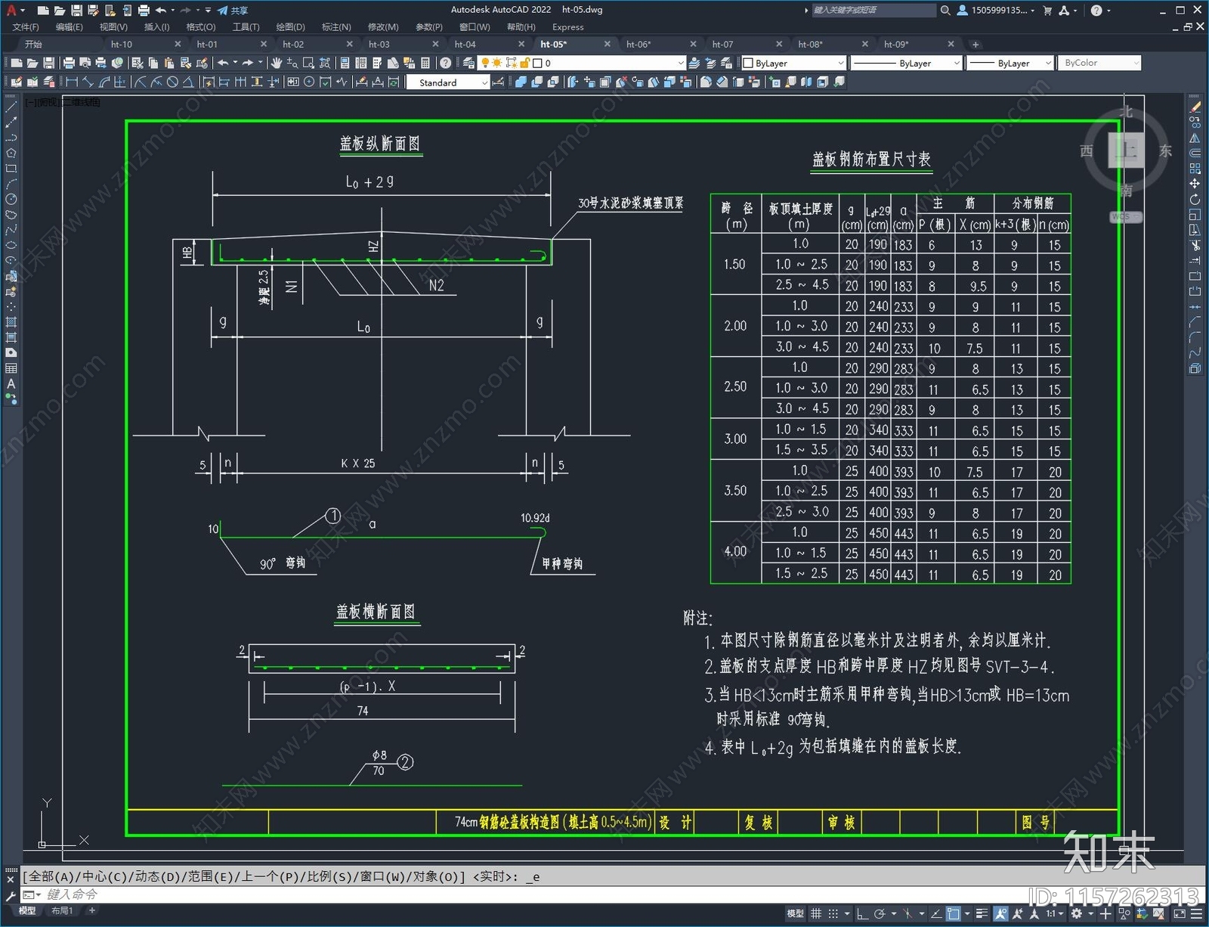Toggle object snap in status bar
Image resolution: width=1209 pixels, height=927 pixels.
954,913
